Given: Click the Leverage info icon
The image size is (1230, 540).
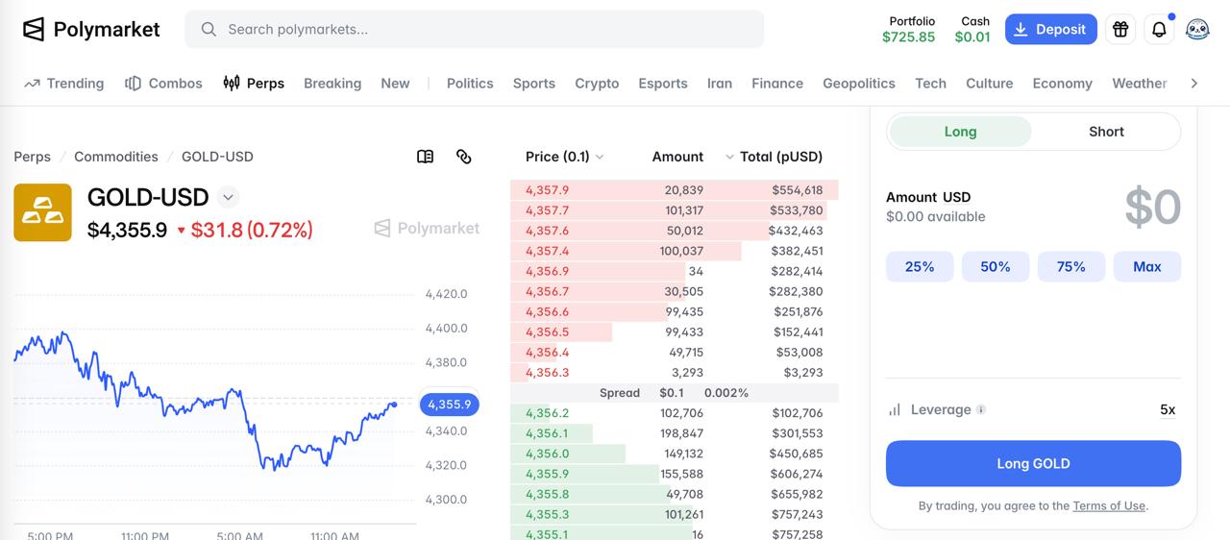Looking at the screenshot, I should [x=981, y=409].
